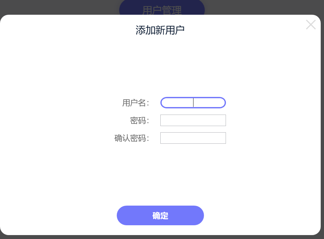Click the dark overlay right of 用户管理
Image resolution: width=324 pixels, height=239 pixels.
264,7
